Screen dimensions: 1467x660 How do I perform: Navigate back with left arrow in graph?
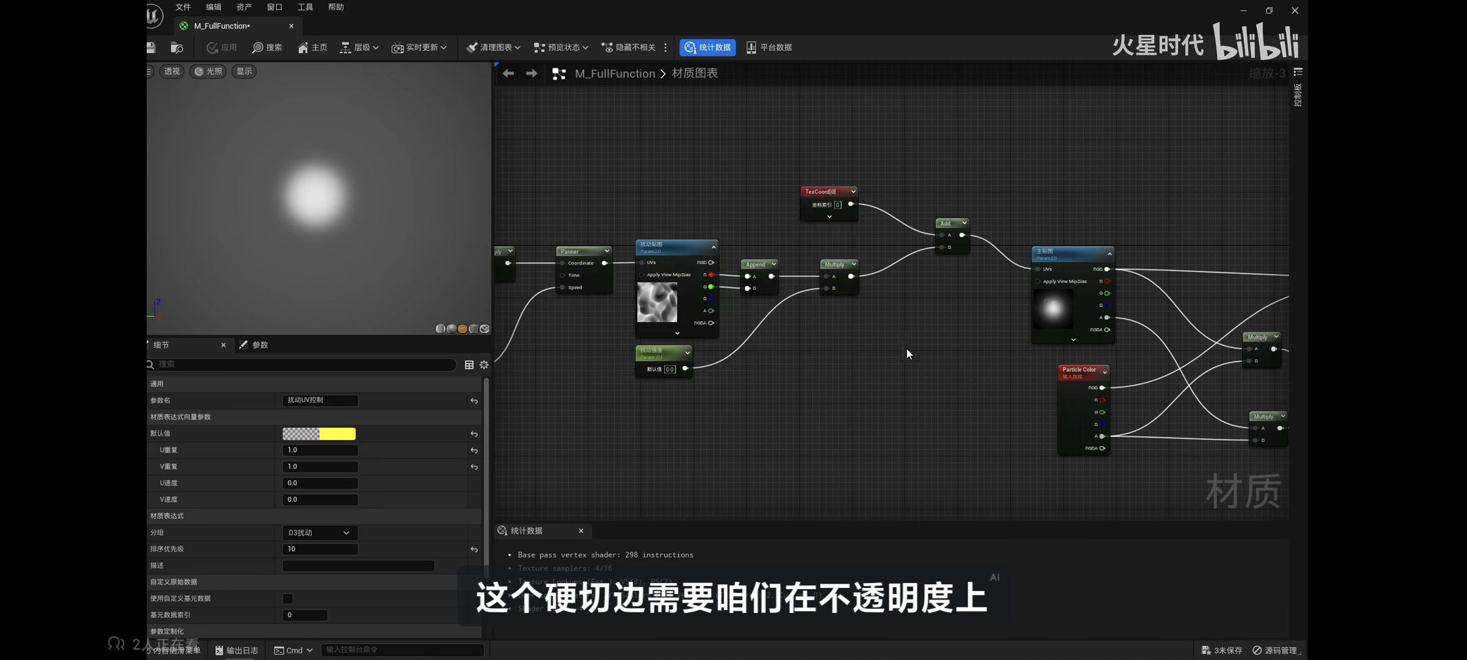coord(508,73)
